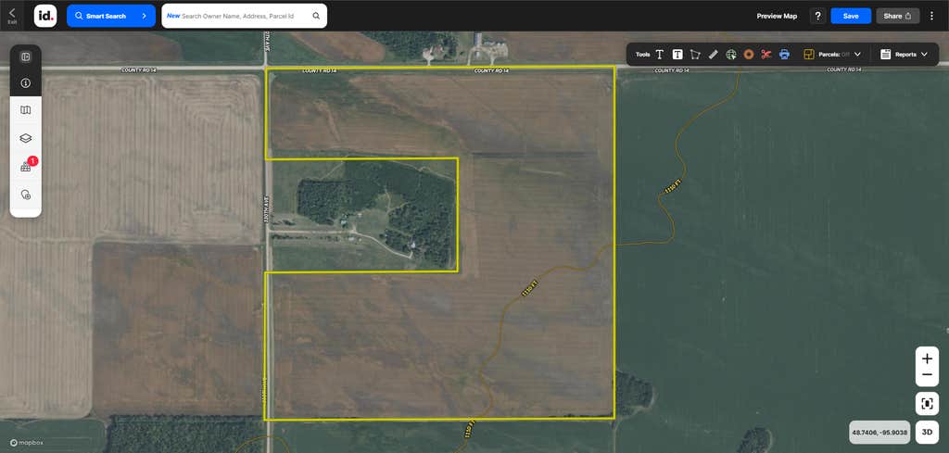
Task: Open the map layers stack icon
Action: 25,138
